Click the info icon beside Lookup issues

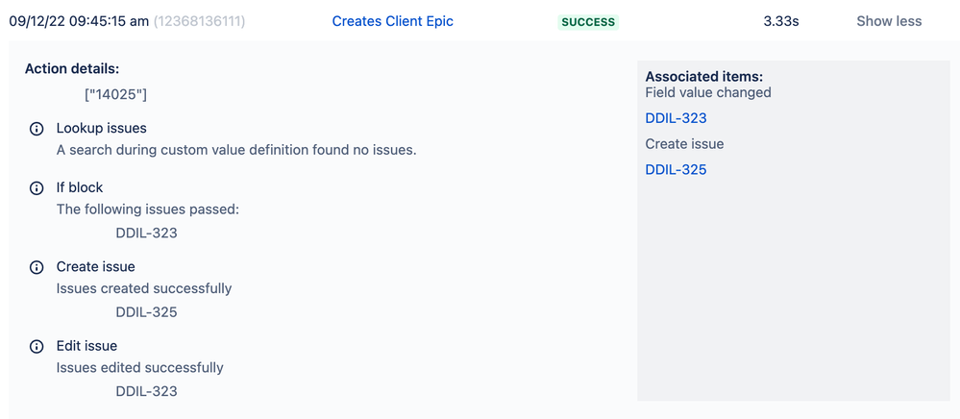tap(37, 129)
